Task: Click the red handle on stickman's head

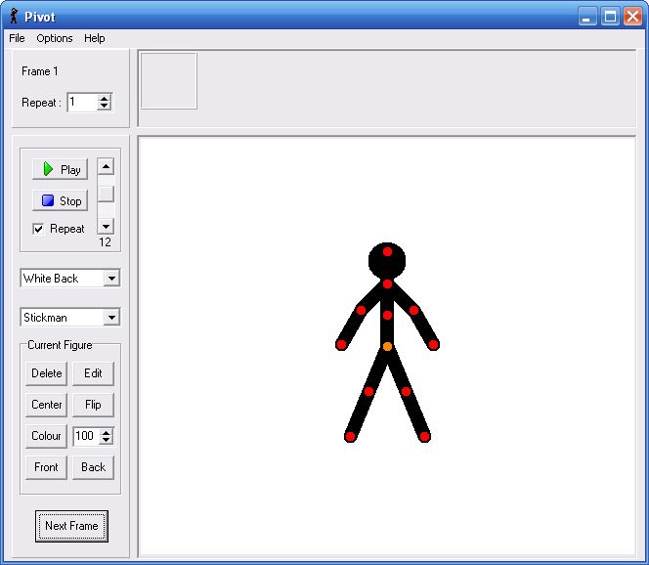Action: pos(387,251)
